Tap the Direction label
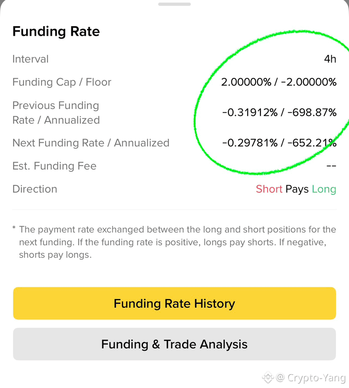This screenshot has width=349, height=388. [35, 189]
